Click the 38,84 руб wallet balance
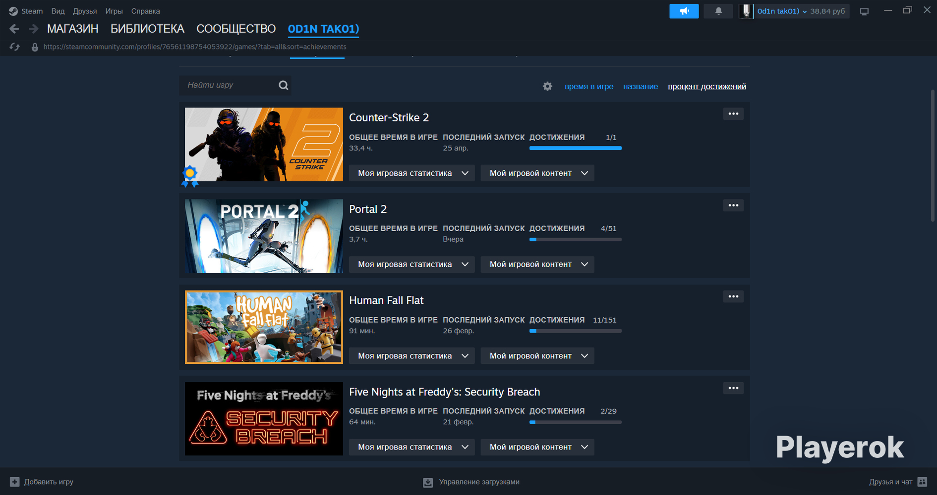This screenshot has height=495, width=937. (827, 11)
